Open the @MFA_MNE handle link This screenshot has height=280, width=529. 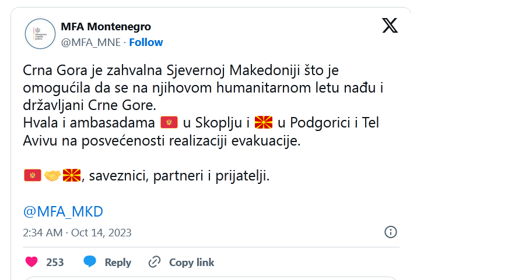pos(90,42)
